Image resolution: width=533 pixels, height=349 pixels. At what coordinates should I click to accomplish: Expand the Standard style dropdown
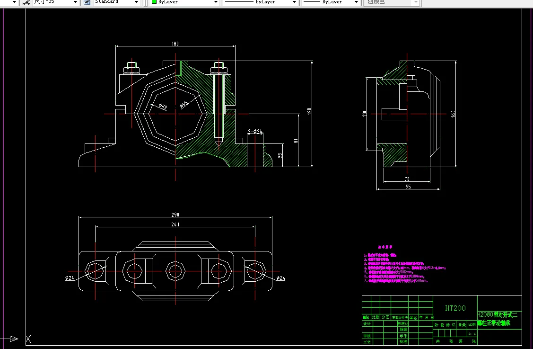point(137,2)
